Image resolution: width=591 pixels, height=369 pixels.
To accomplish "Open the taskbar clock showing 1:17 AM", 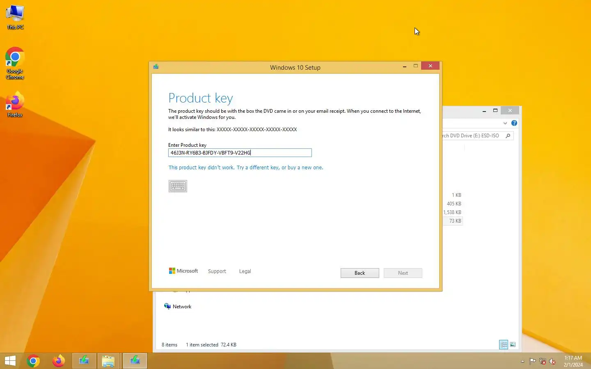I will click(x=573, y=361).
